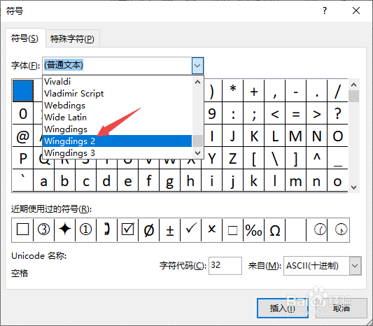
Task: Select the small x mark recent symbol
Action: (212, 230)
